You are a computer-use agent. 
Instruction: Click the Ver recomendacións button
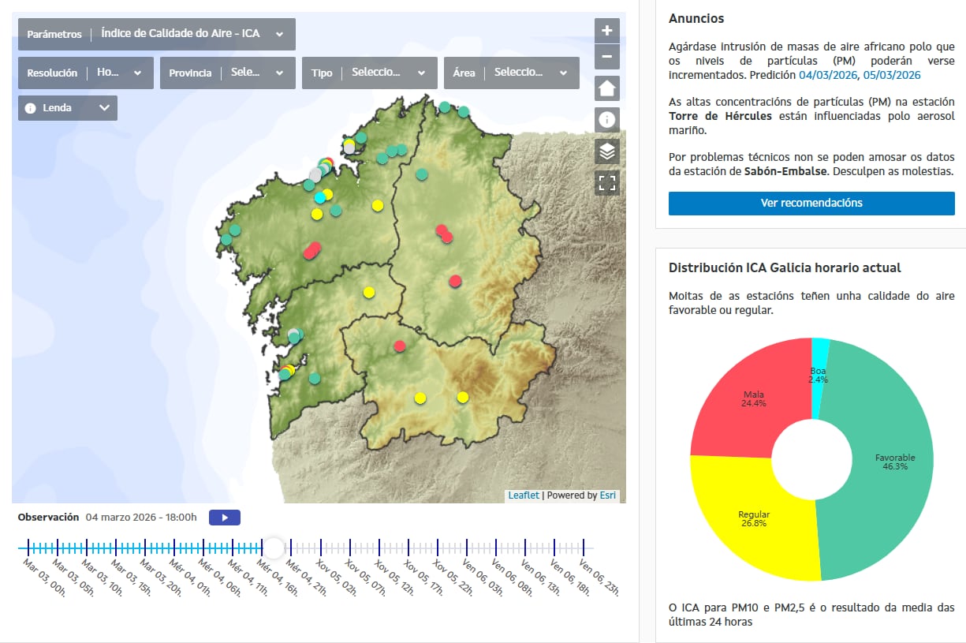click(x=811, y=203)
